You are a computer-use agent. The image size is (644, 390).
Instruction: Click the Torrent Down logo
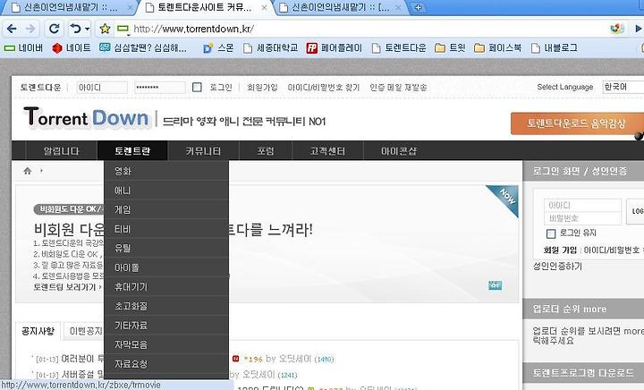(86, 118)
